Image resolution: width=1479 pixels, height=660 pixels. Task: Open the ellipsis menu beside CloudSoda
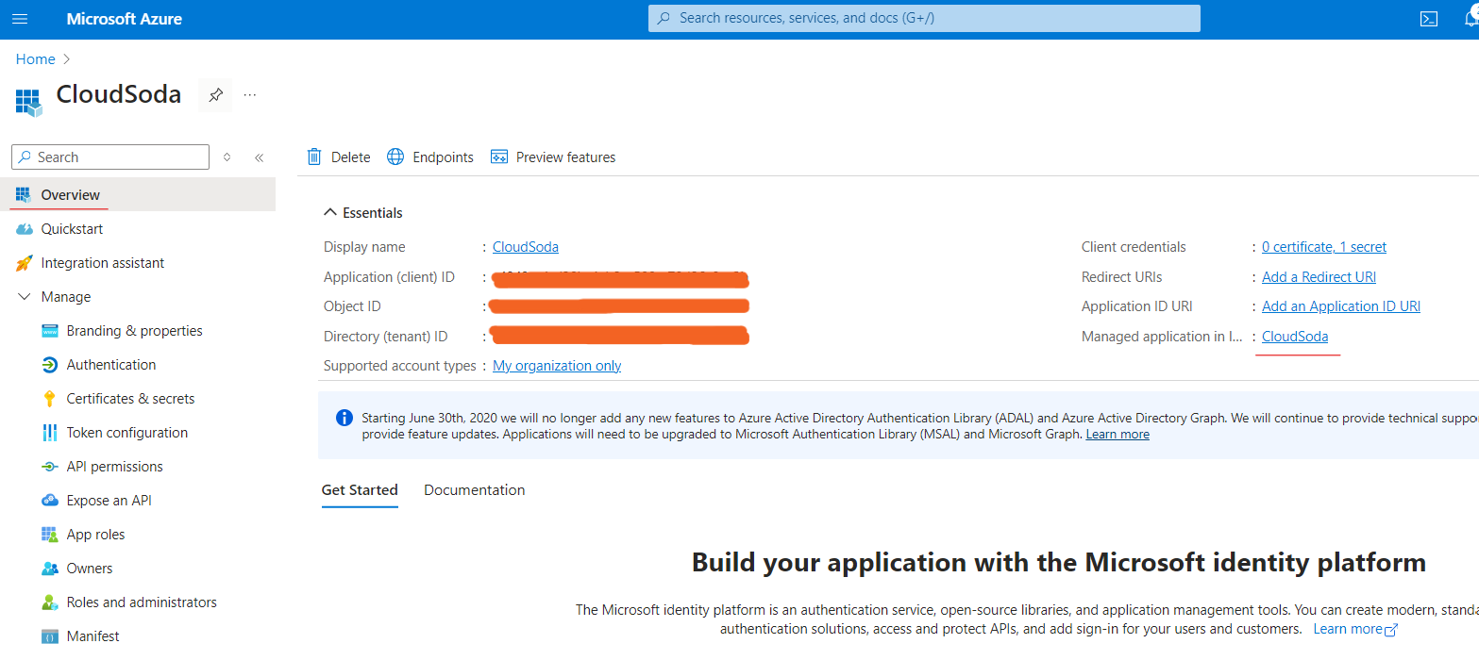250,94
